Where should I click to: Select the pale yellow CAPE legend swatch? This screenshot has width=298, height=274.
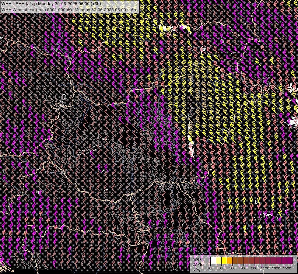(x=219, y=260)
